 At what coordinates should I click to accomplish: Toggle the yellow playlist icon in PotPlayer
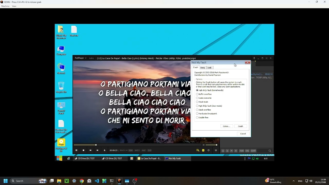(x=203, y=150)
